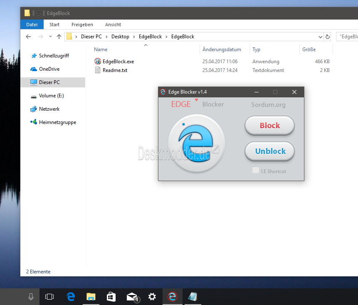
Task: Click the 2 Elemente status text
Action: (38, 272)
